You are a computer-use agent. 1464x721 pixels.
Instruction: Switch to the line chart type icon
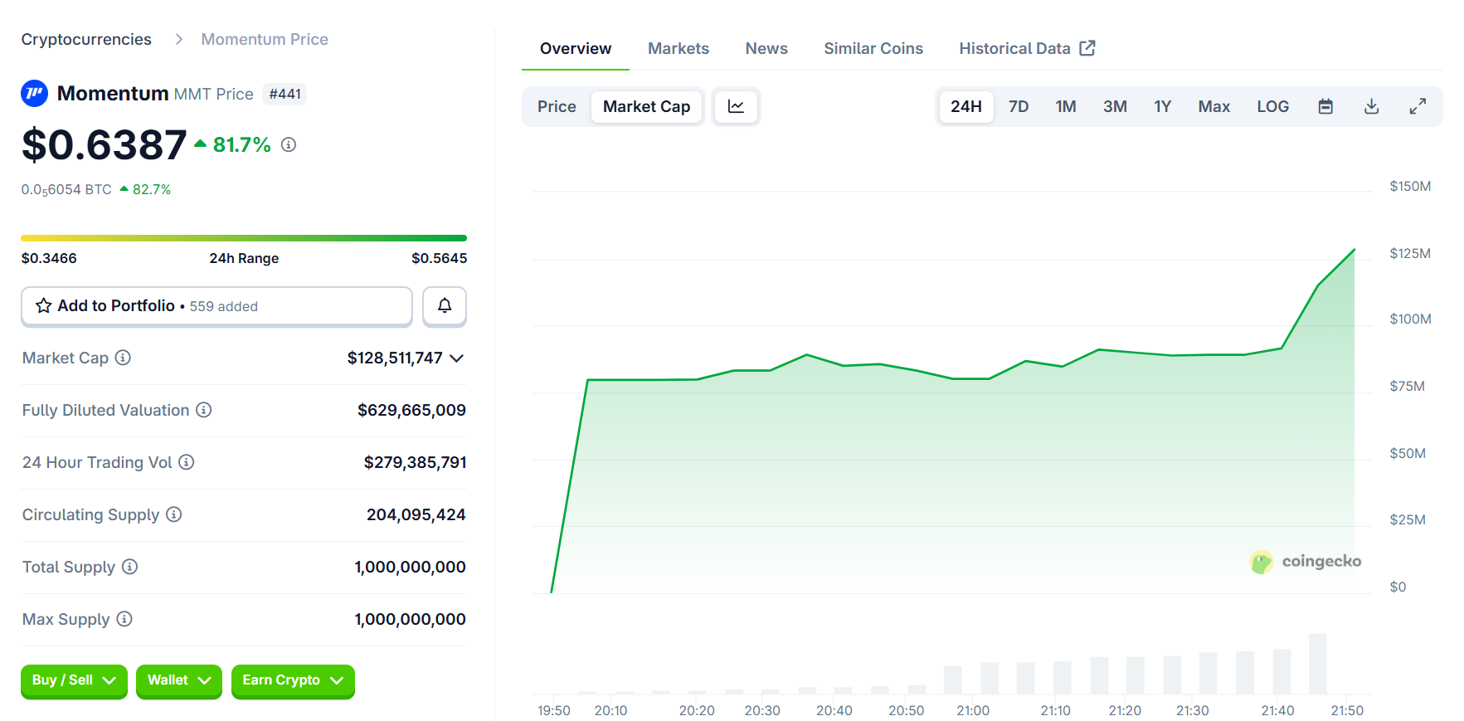(x=736, y=106)
